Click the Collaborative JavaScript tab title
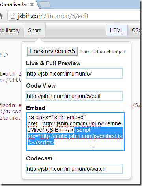This screenshot has width=142, height=186. point(13,4)
